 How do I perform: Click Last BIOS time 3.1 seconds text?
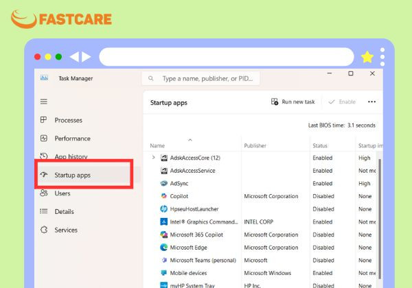point(341,125)
